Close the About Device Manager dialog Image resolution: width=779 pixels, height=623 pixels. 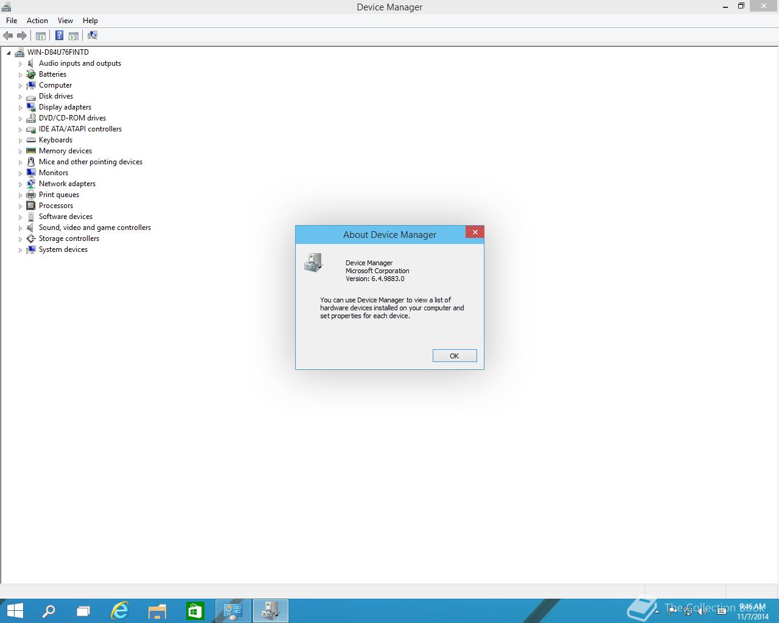475,232
